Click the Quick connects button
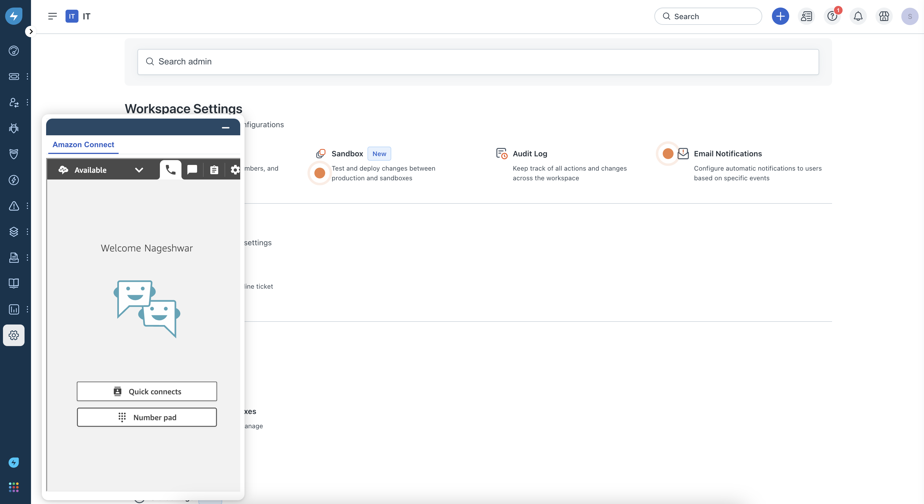This screenshot has width=924, height=504. click(x=147, y=391)
